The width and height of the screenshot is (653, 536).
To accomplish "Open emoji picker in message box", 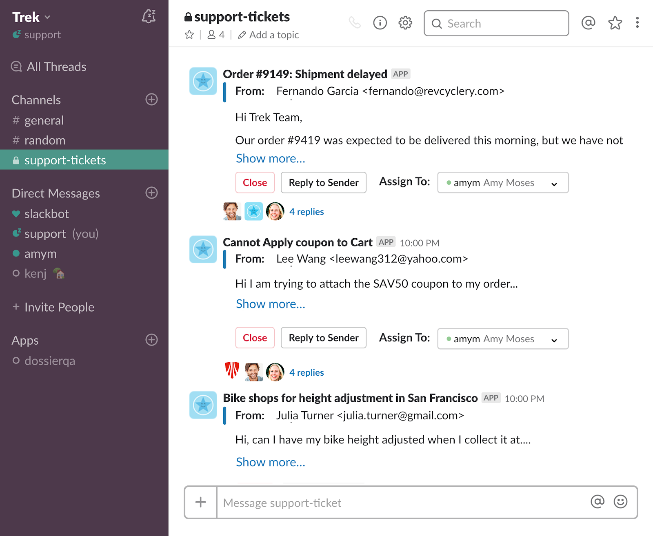I will [620, 502].
